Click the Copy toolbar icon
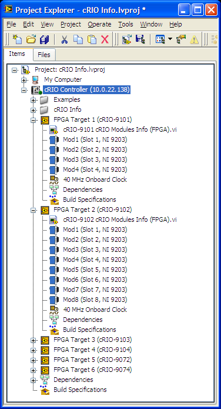Image resolution: width=221 pixels, height=409 pixels. pos(78,39)
